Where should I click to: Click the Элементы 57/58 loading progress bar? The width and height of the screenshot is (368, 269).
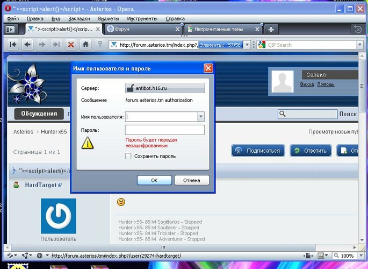221,45
